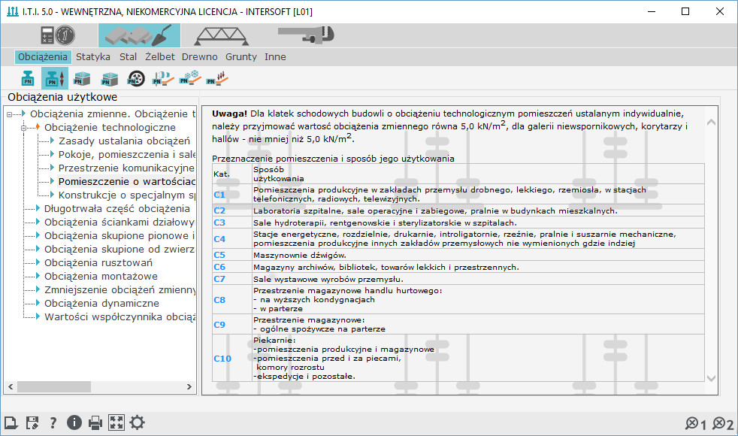This screenshot has width=738, height=436.
Task: Open category link C10
Action: click(x=222, y=359)
